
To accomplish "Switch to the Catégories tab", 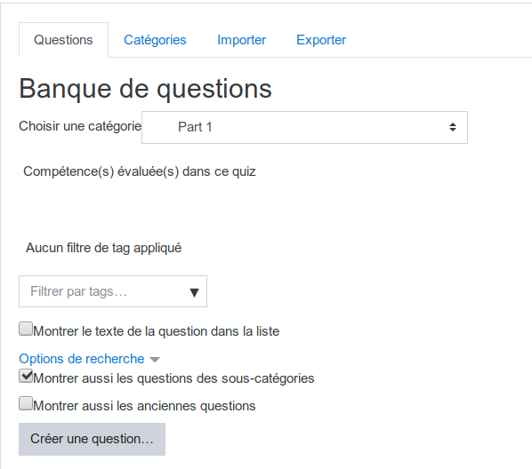I will pyautogui.click(x=155, y=40).
